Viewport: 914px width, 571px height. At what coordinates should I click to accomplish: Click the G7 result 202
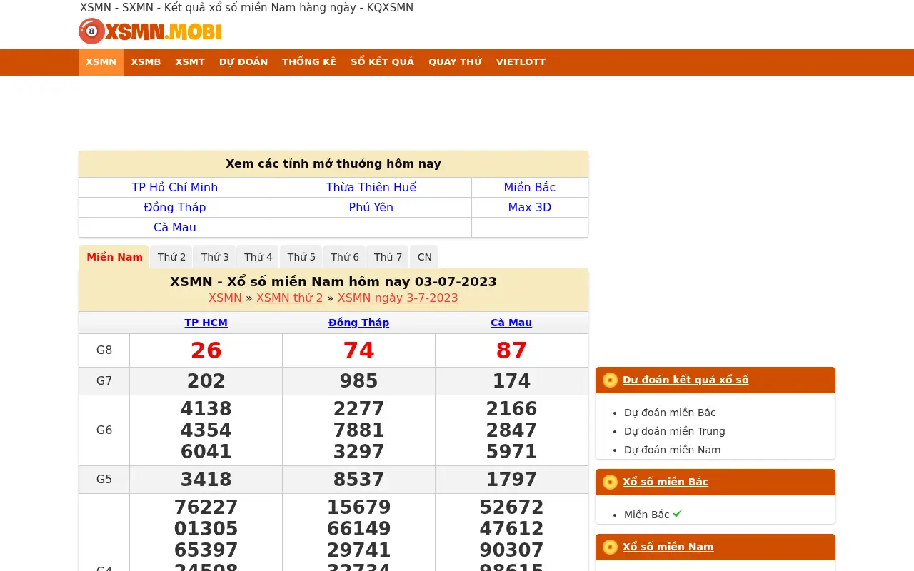(x=206, y=381)
